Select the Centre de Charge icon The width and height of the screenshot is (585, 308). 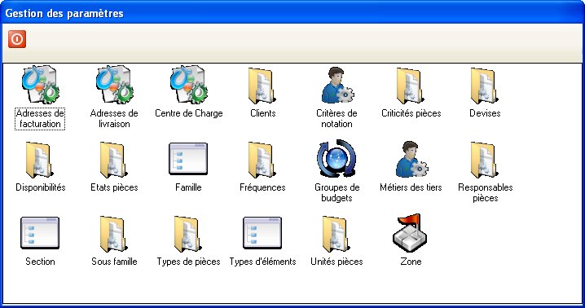click(x=188, y=85)
